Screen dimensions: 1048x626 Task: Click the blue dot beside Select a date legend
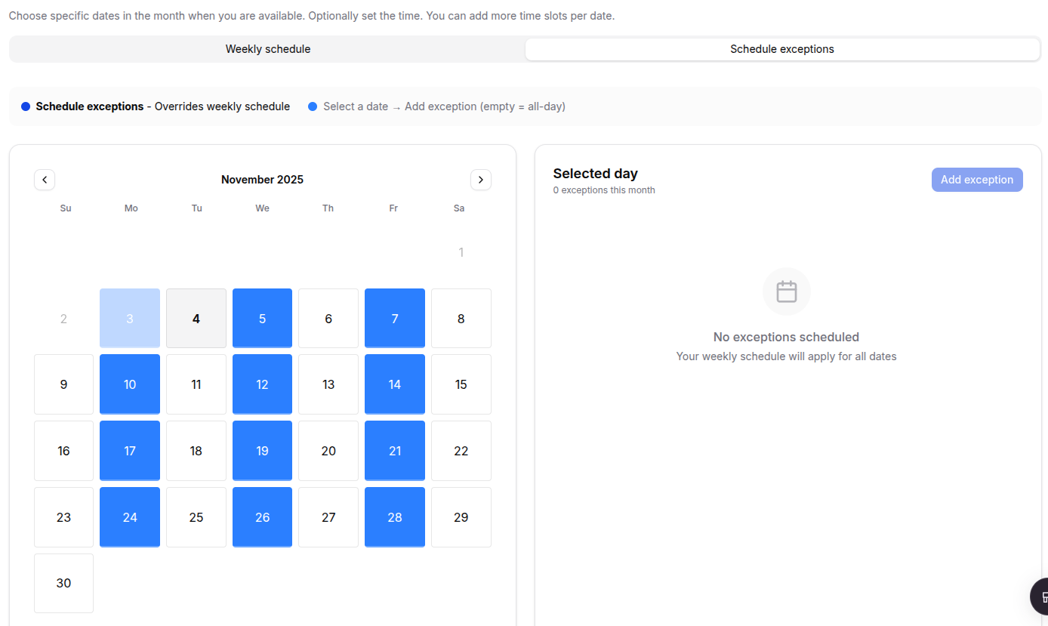(x=313, y=106)
